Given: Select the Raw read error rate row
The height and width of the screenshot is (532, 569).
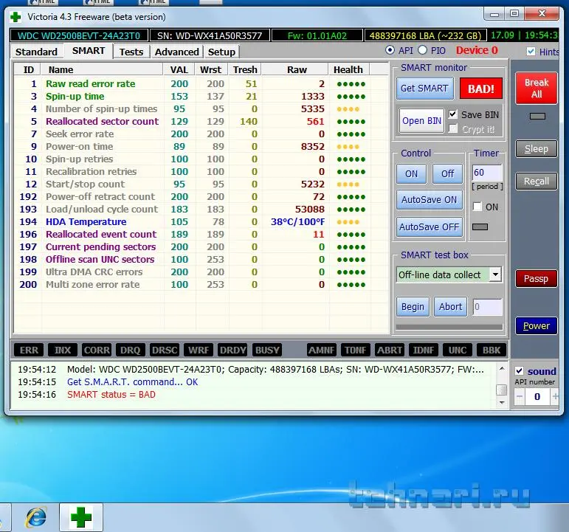Looking at the screenshot, I should pyautogui.click(x=201, y=84).
